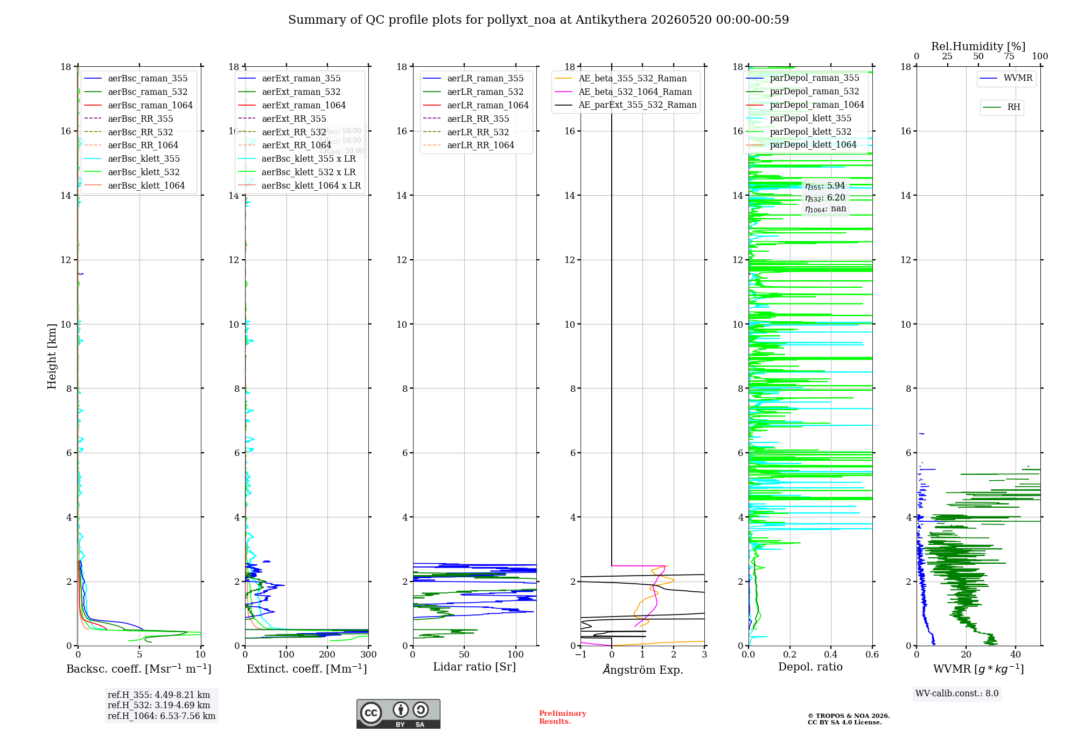Click the green RH legend line sample
The height and width of the screenshot is (733, 1077).
[x=992, y=108]
